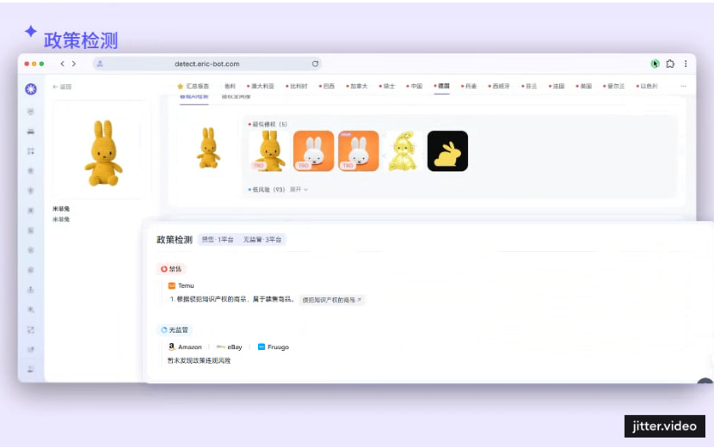
Task: Go back in browser history
Action: click(63, 64)
